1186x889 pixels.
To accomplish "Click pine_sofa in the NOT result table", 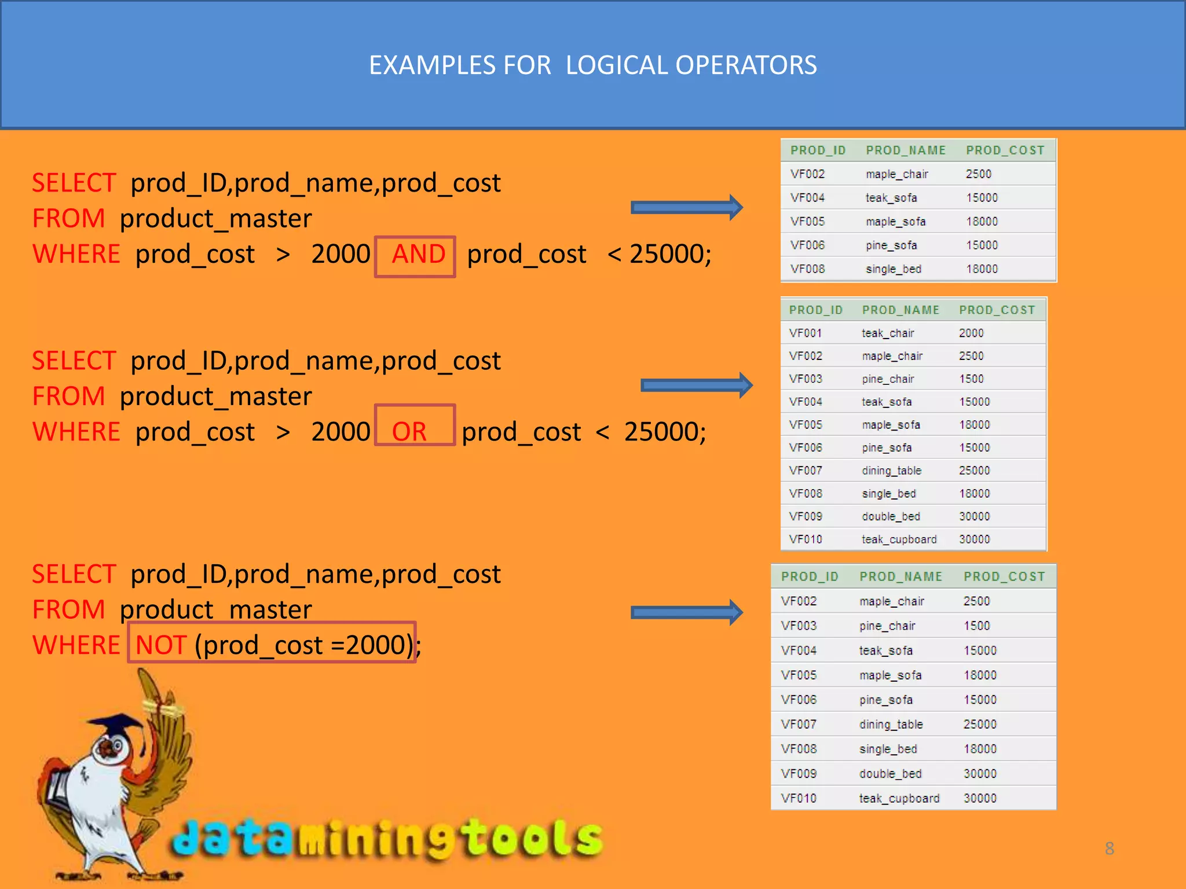I will click(x=886, y=700).
